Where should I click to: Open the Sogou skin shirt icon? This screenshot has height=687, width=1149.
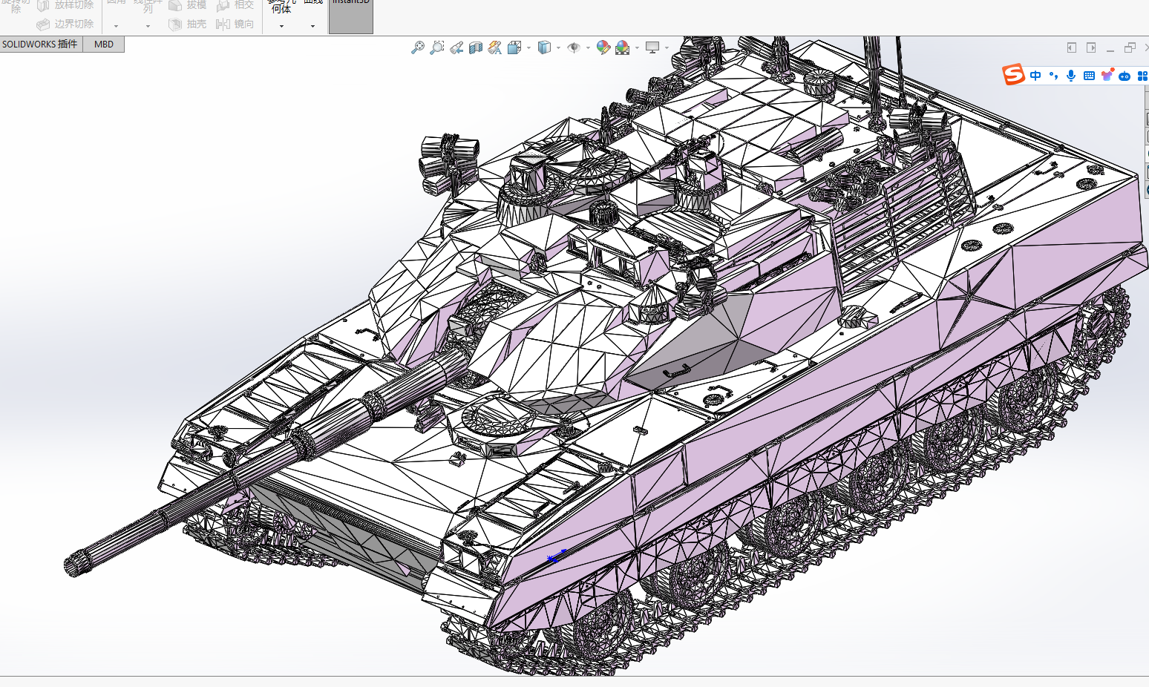pyautogui.click(x=1107, y=76)
